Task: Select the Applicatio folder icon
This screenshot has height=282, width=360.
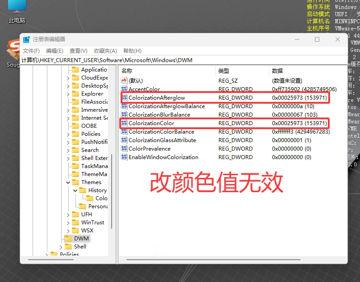Action: (x=75, y=69)
